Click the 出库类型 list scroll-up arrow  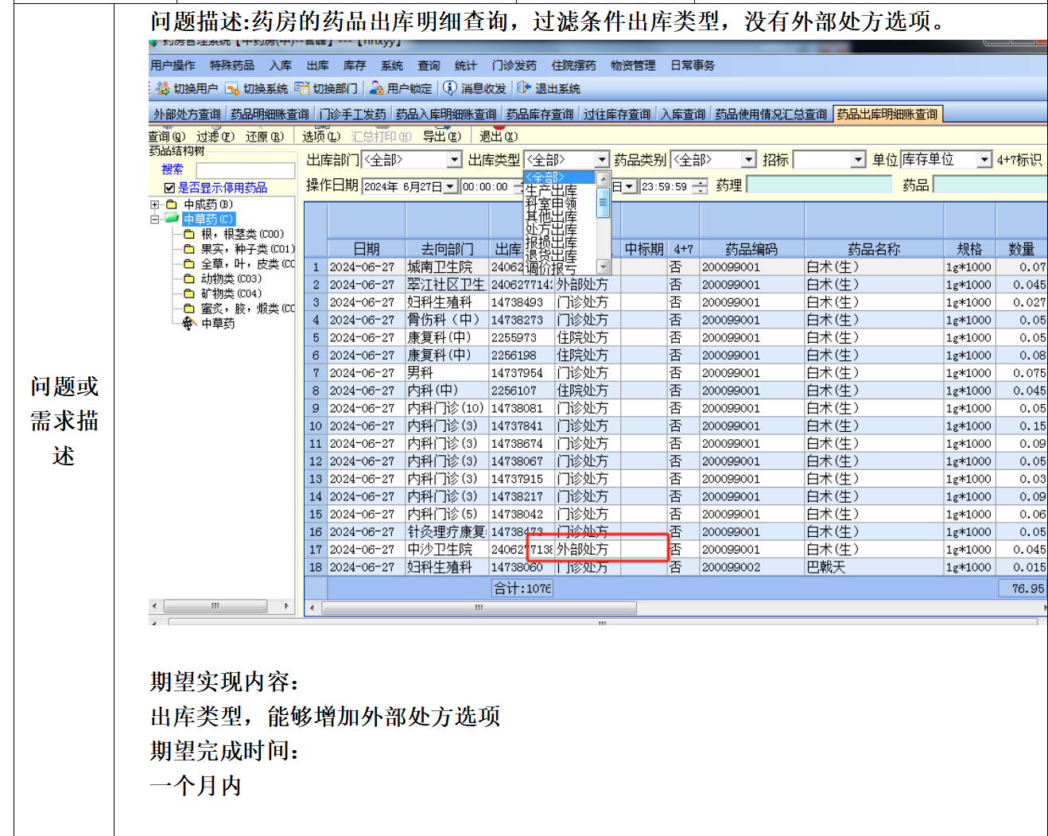[x=604, y=177]
